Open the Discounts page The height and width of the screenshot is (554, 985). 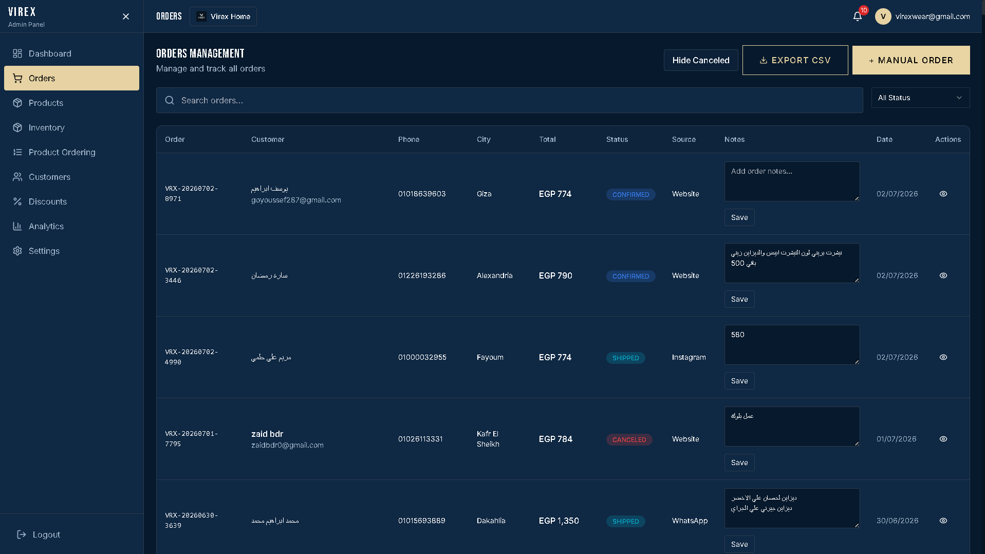(71, 201)
